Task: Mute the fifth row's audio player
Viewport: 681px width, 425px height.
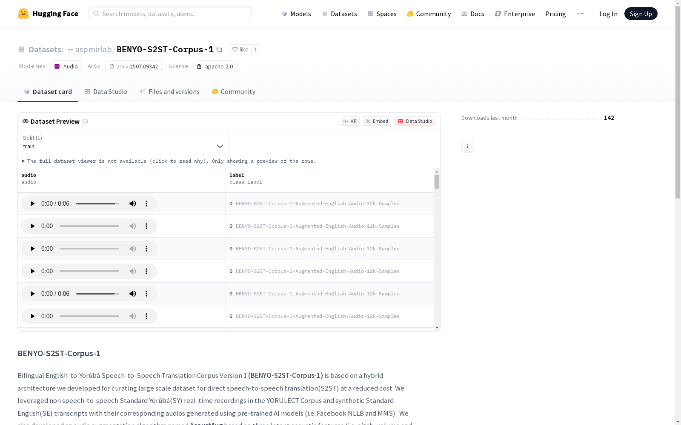Action: coord(133,294)
